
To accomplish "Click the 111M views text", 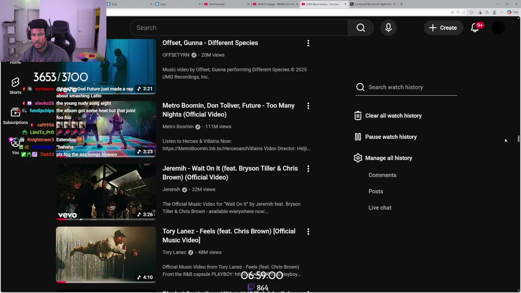I will 218,127.
